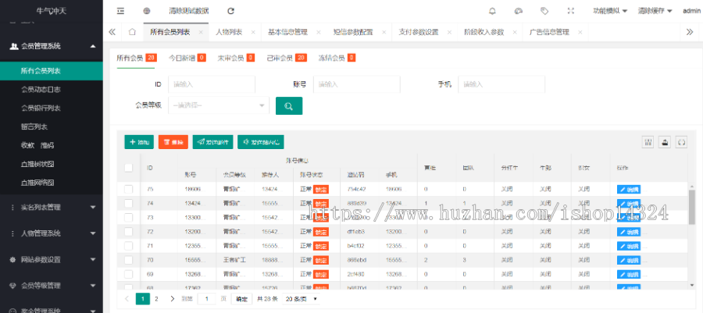Click the refresh icon in top bar
The image size is (703, 313).
tap(231, 11)
